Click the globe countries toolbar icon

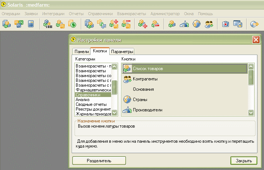click(x=197, y=24)
